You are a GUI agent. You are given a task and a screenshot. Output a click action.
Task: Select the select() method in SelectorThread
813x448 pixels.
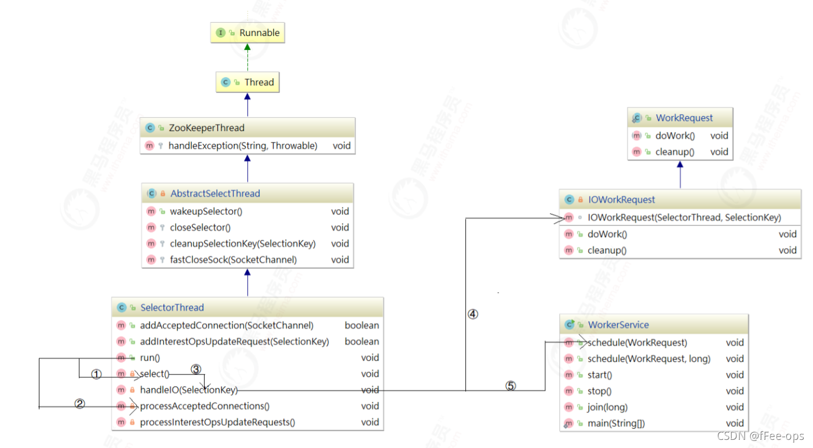click(x=155, y=374)
